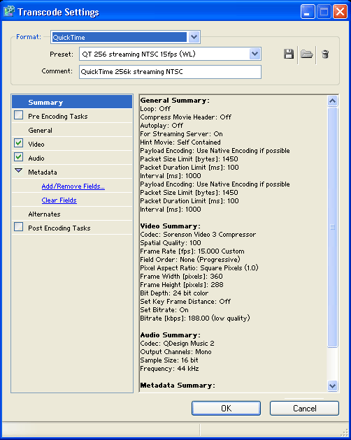Click 'Bit Depth: 24 bit color' line
Screen dimensions: 351x440
174,293
